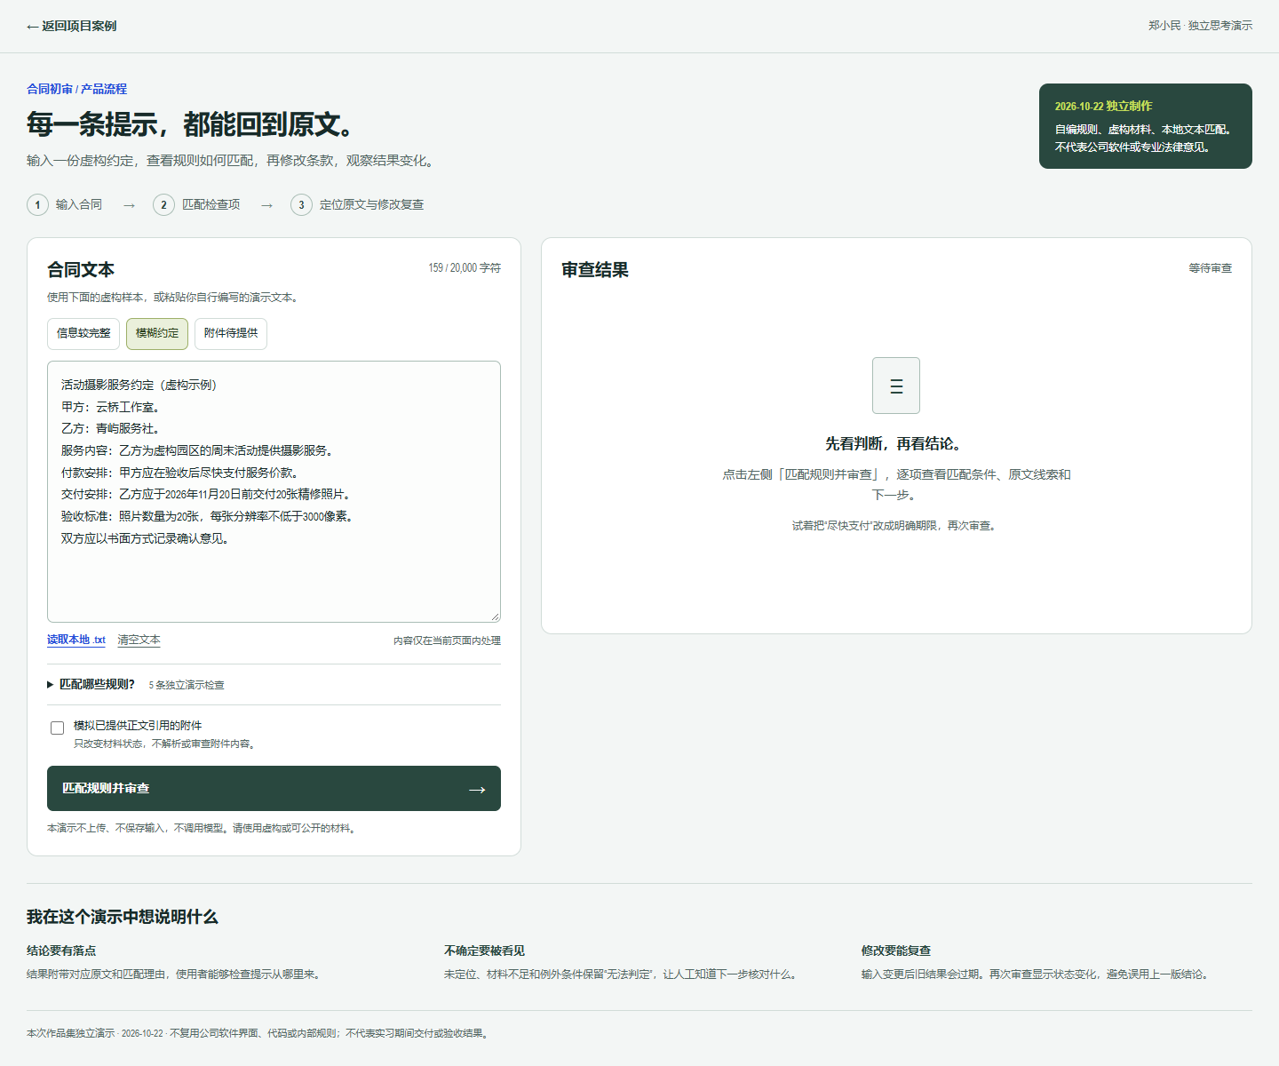1279x1066 pixels.
Task: Click the 交付安排 line in contract text
Action: pos(207,494)
